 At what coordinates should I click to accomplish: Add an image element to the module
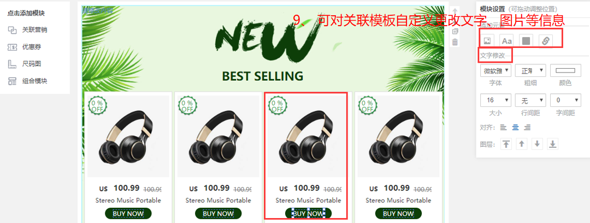tap(487, 41)
